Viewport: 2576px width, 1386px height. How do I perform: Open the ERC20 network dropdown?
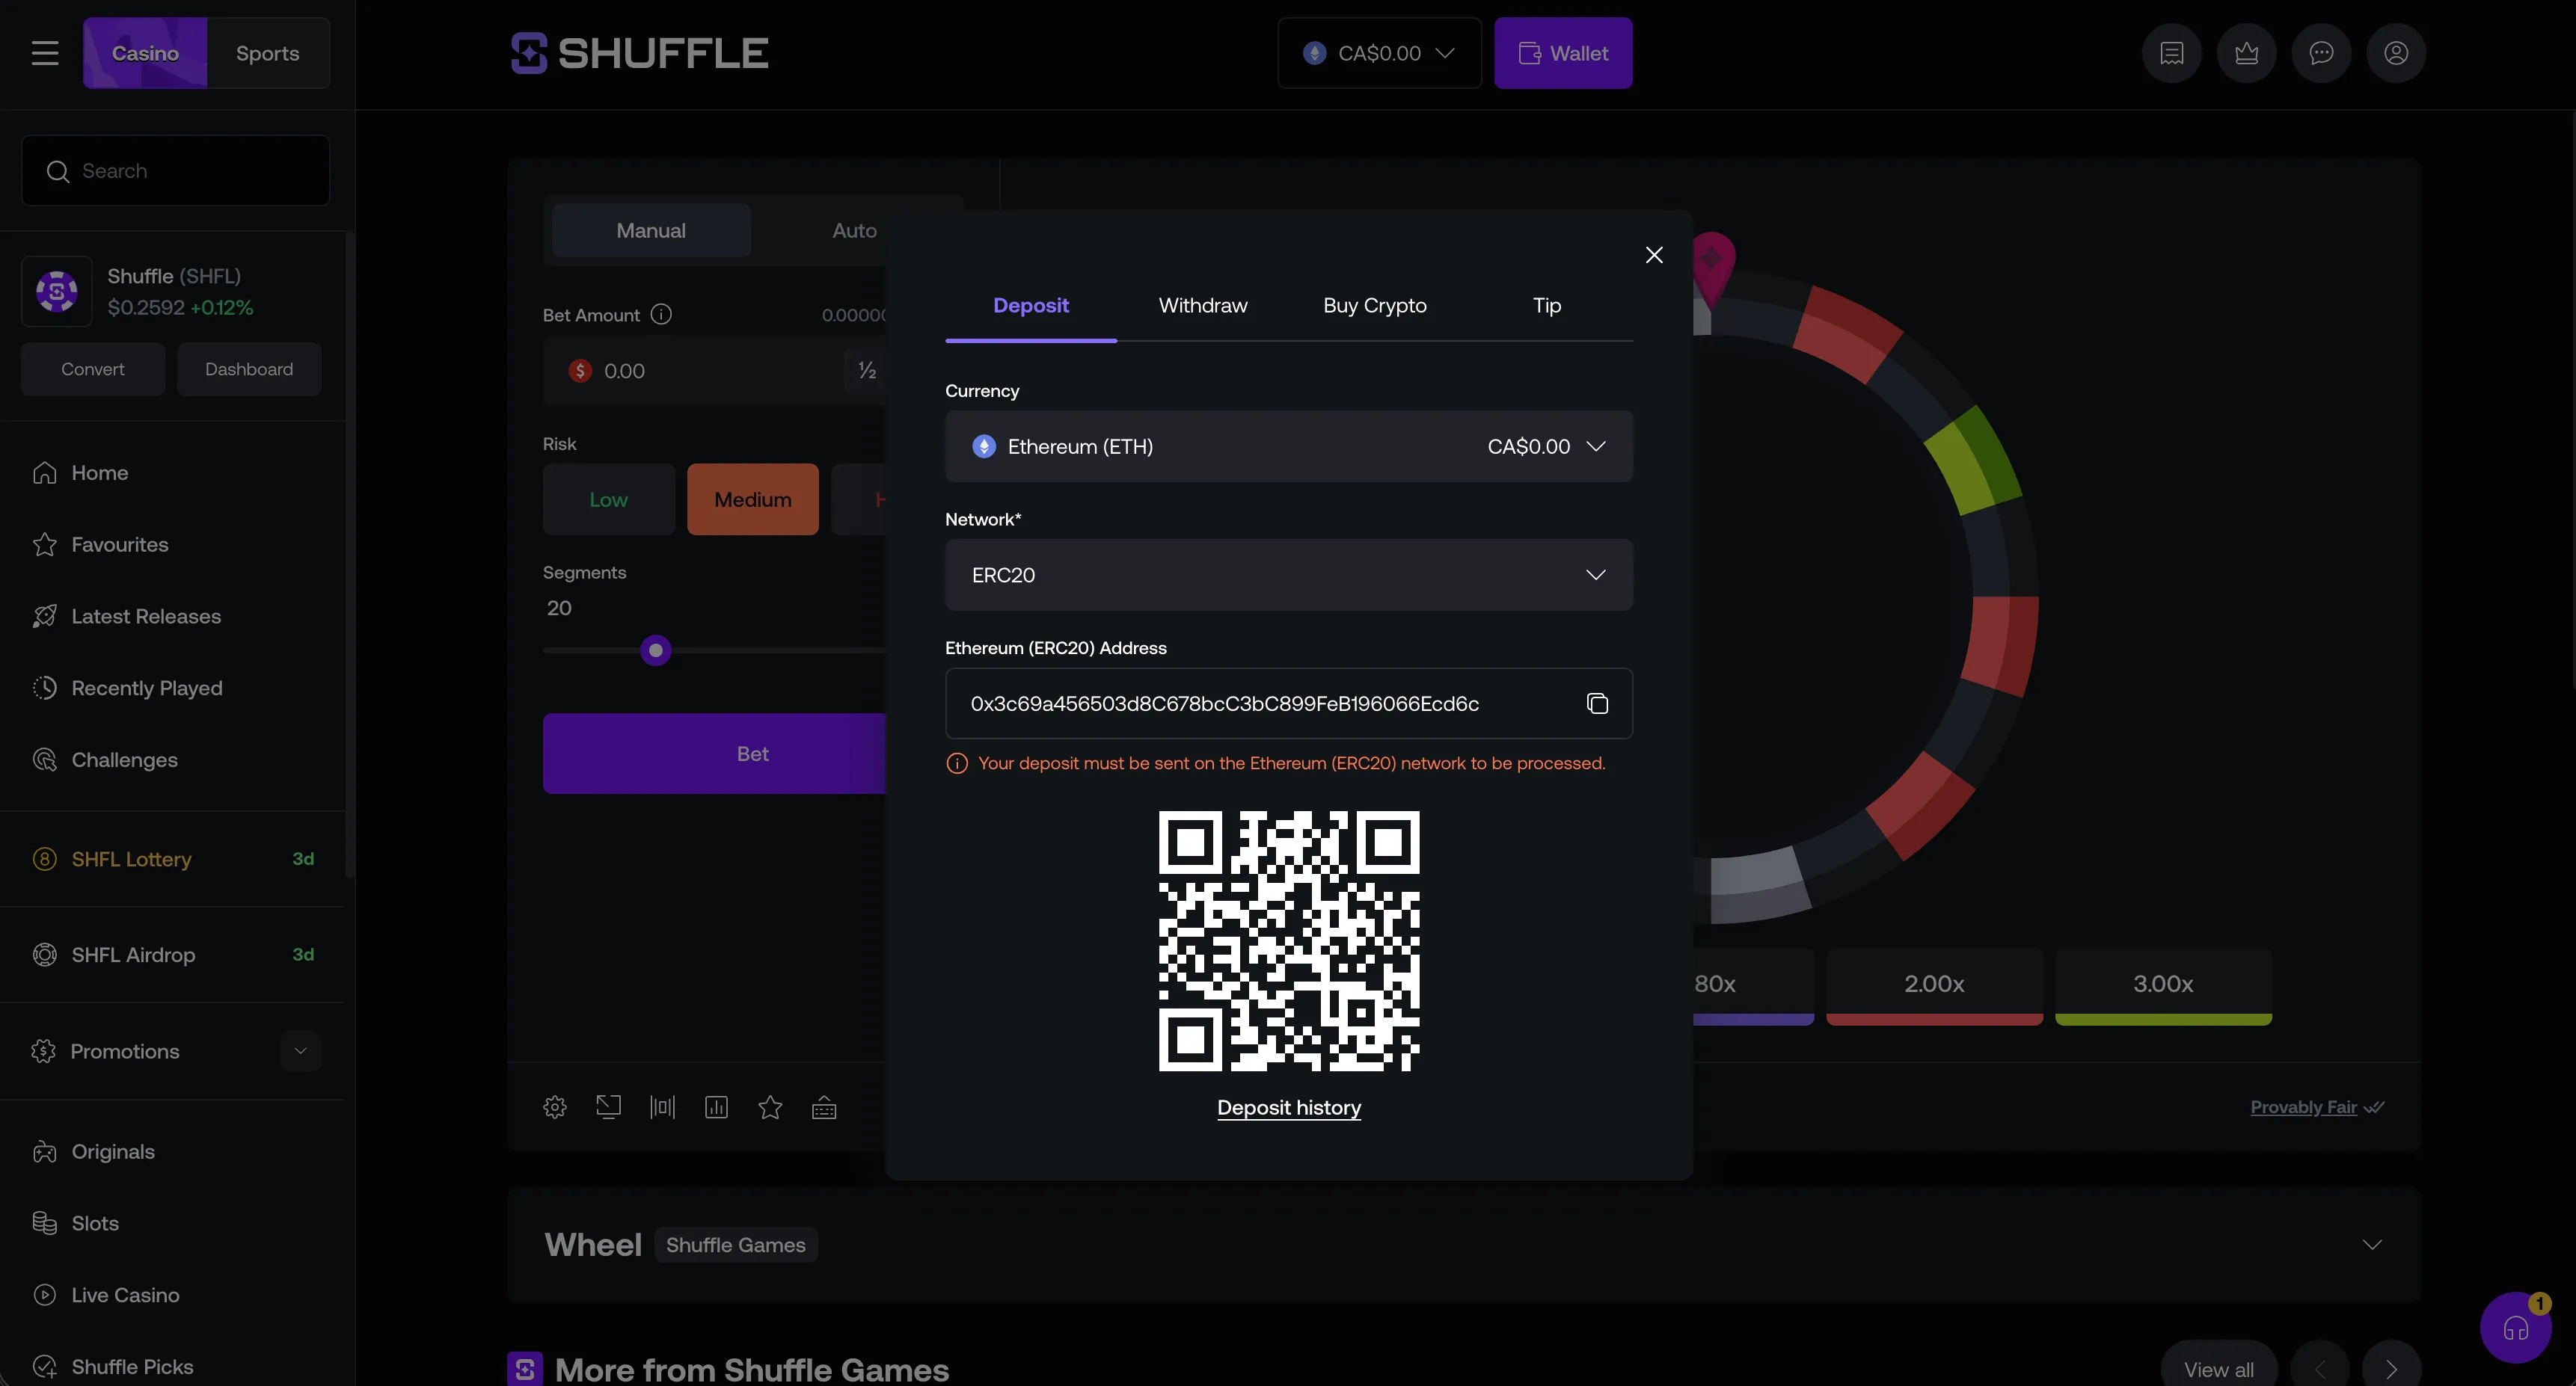pos(1288,575)
